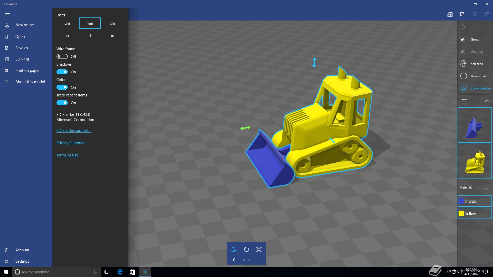
Task: Choose Open menu item
Action: pyautogui.click(x=20, y=37)
